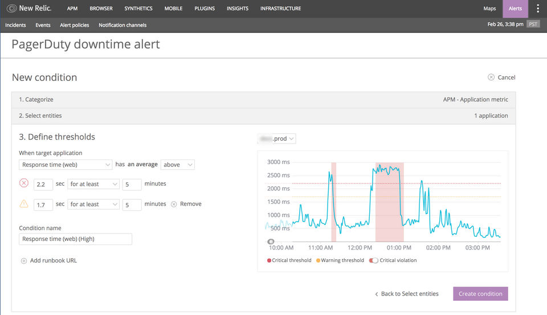Viewport: 547px width, 315px height.
Task: Click the Cancel X icon
Action: pyautogui.click(x=491, y=77)
